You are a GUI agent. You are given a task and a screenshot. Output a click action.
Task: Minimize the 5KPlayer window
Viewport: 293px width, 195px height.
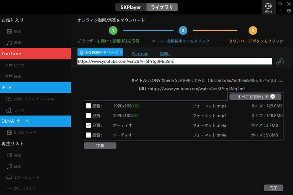point(280,11)
